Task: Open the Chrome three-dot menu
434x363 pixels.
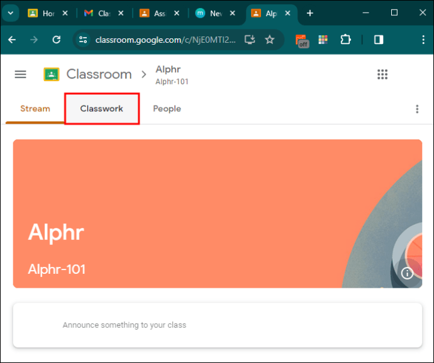Action: pos(423,40)
